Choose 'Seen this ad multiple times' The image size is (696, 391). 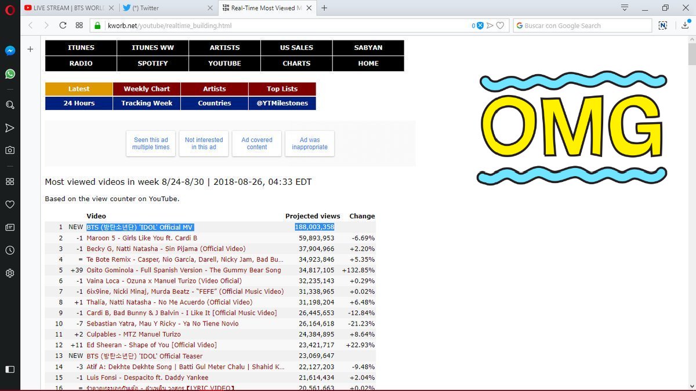tap(151, 144)
